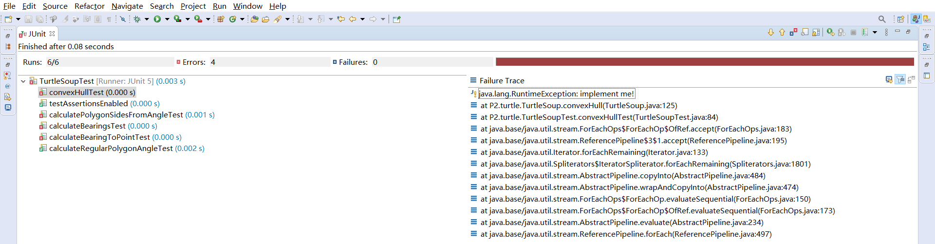Toggle the Scroll Lock icon

tap(816, 32)
